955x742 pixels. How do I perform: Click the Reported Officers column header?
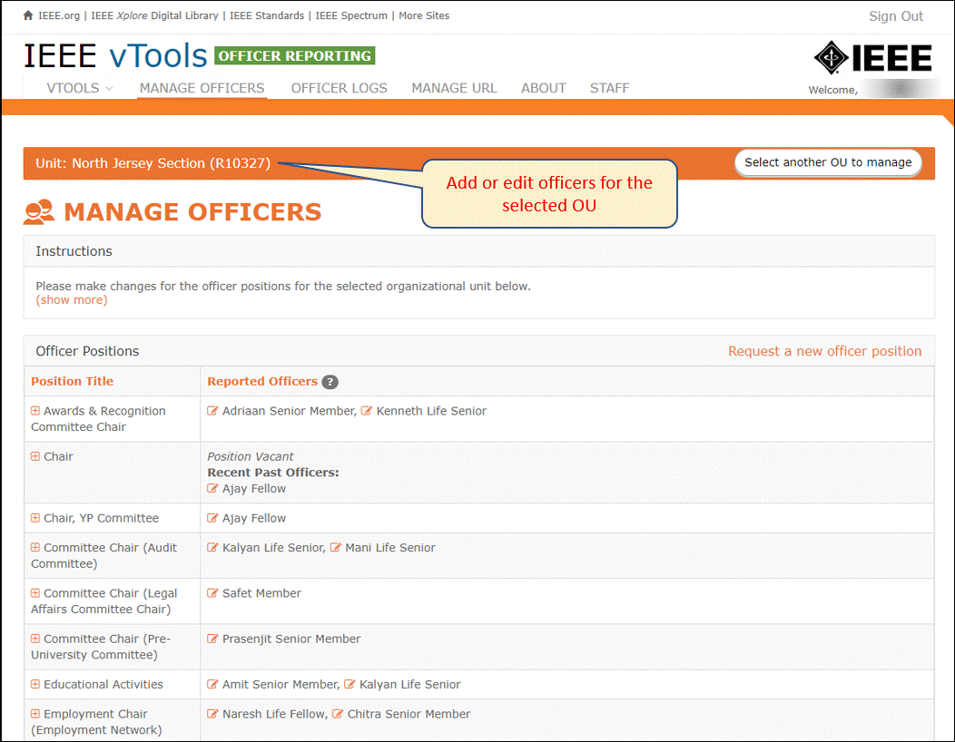point(262,382)
